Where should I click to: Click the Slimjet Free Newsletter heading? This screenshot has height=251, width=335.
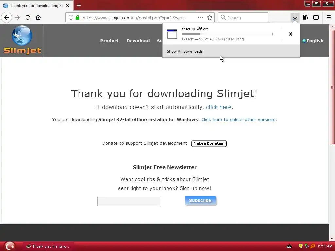click(165, 167)
